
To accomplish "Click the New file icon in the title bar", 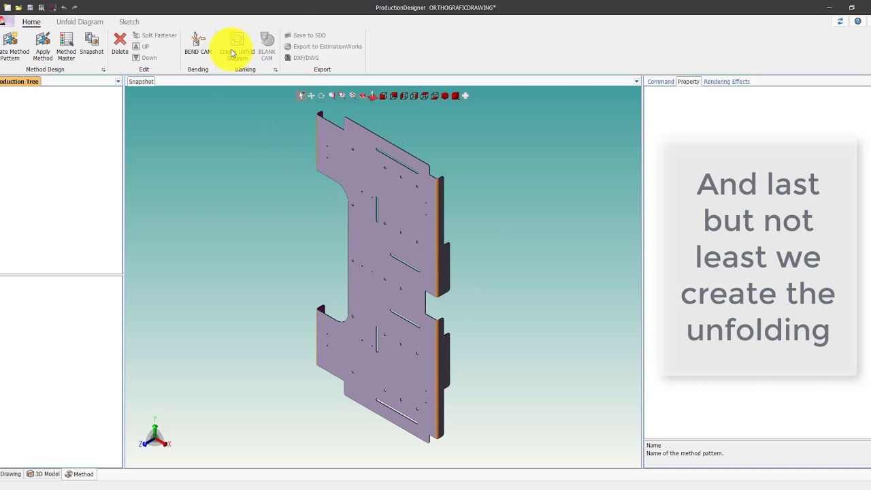I will click(7, 7).
